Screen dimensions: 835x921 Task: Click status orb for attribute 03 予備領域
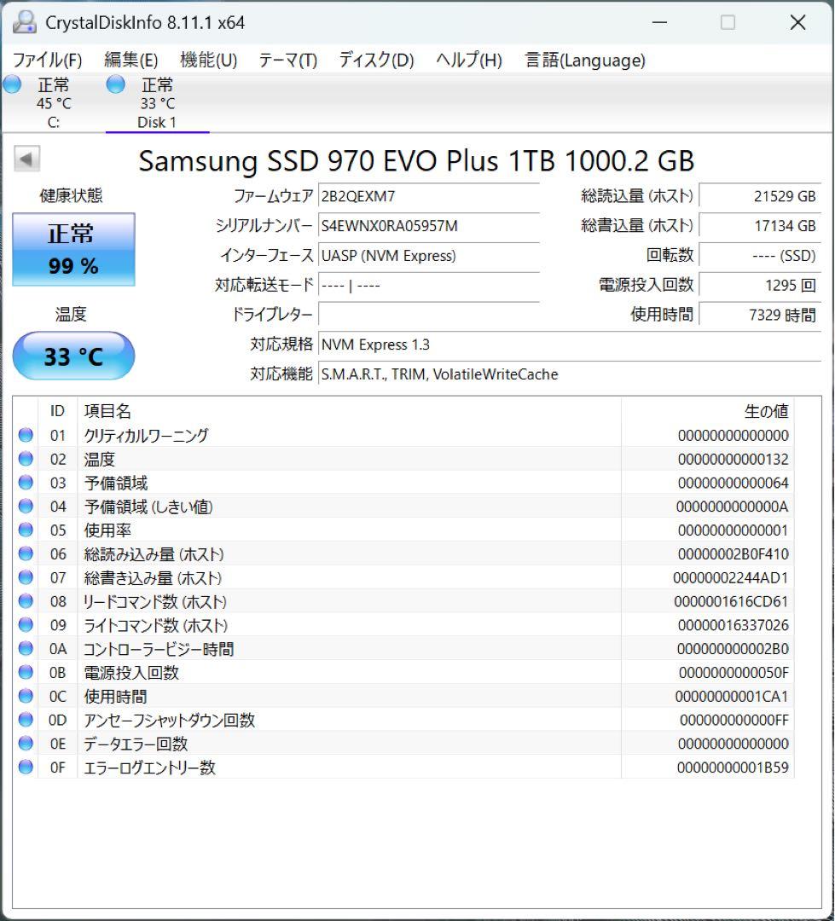tap(26, 482)
